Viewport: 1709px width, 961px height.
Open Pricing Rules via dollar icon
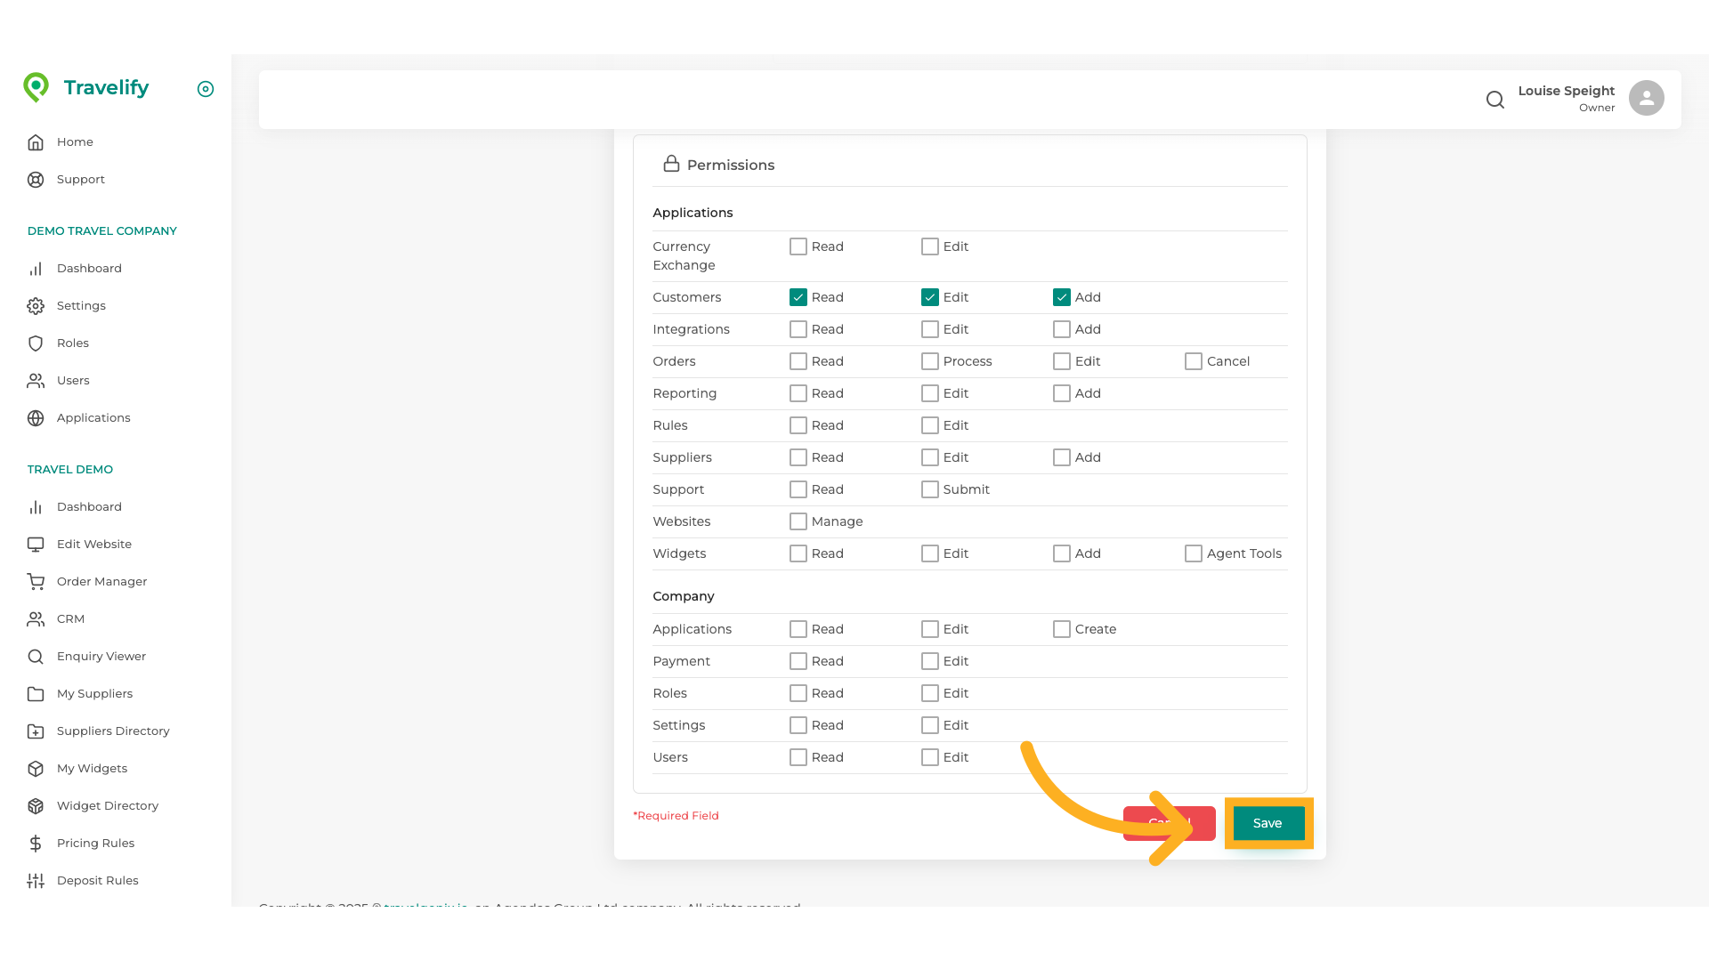tap(36, 844)
